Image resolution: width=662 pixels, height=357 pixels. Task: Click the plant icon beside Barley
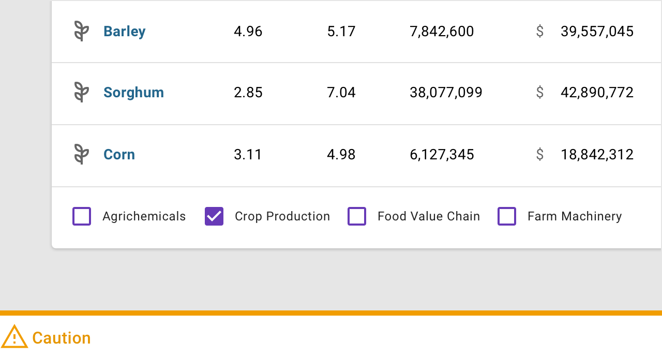tap(81, 32)
